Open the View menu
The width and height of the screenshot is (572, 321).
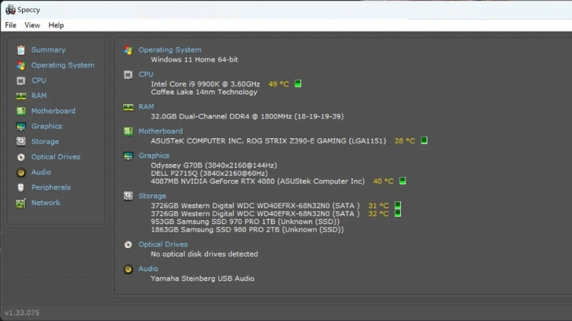pyautogui.click(x=32, y=25)
